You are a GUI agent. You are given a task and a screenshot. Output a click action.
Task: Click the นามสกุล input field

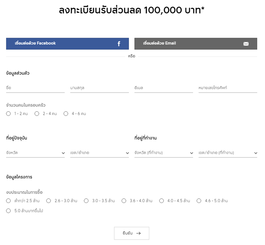pyautogui.click(x=99, y=88)
